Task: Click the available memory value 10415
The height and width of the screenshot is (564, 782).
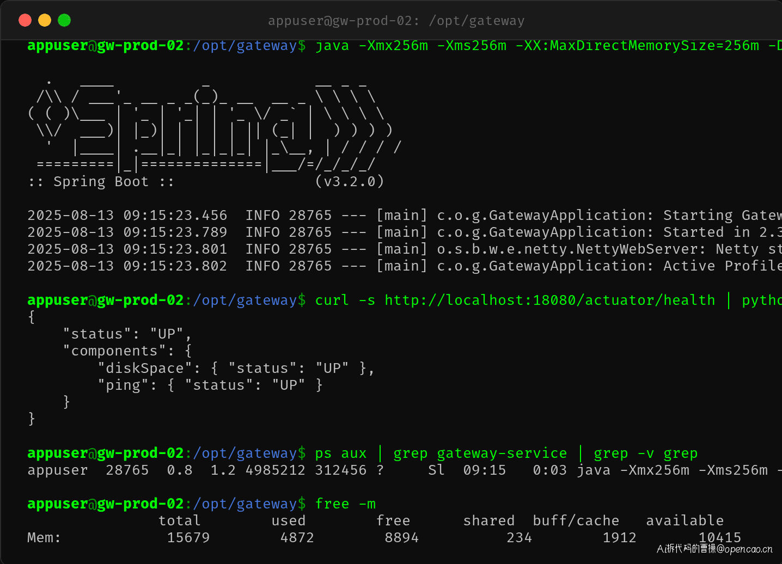Action: point(720,537)
